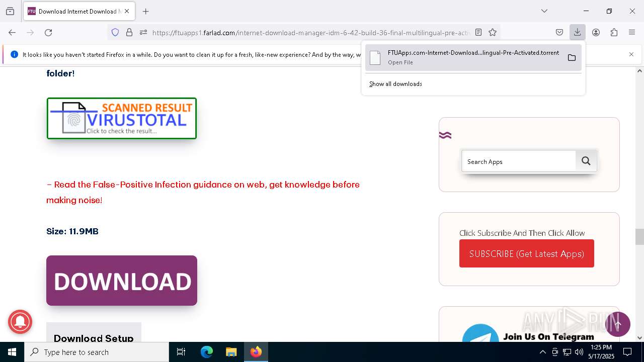Click the Firefox taskbar icon
Image resolution: width=644 pixels, height=362 pixels.
[256, 352]
